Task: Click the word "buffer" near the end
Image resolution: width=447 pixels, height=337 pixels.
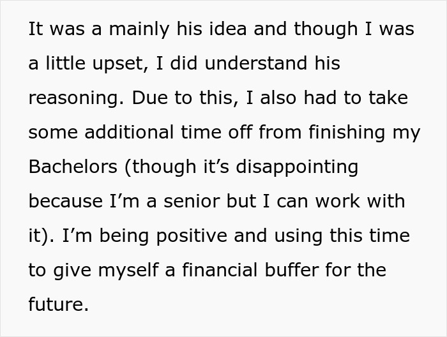Action: coord(291,269)
